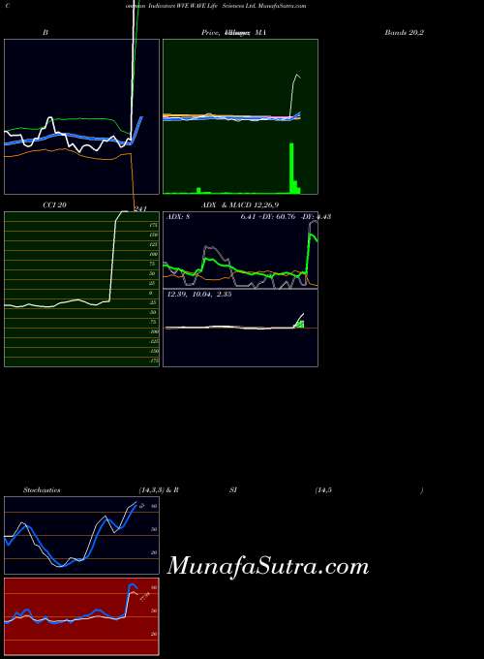Screen dimensions: 484x659
Task: Open the CCI indicator chart panel
Action: pyautogui.click(x=82, y=289)
